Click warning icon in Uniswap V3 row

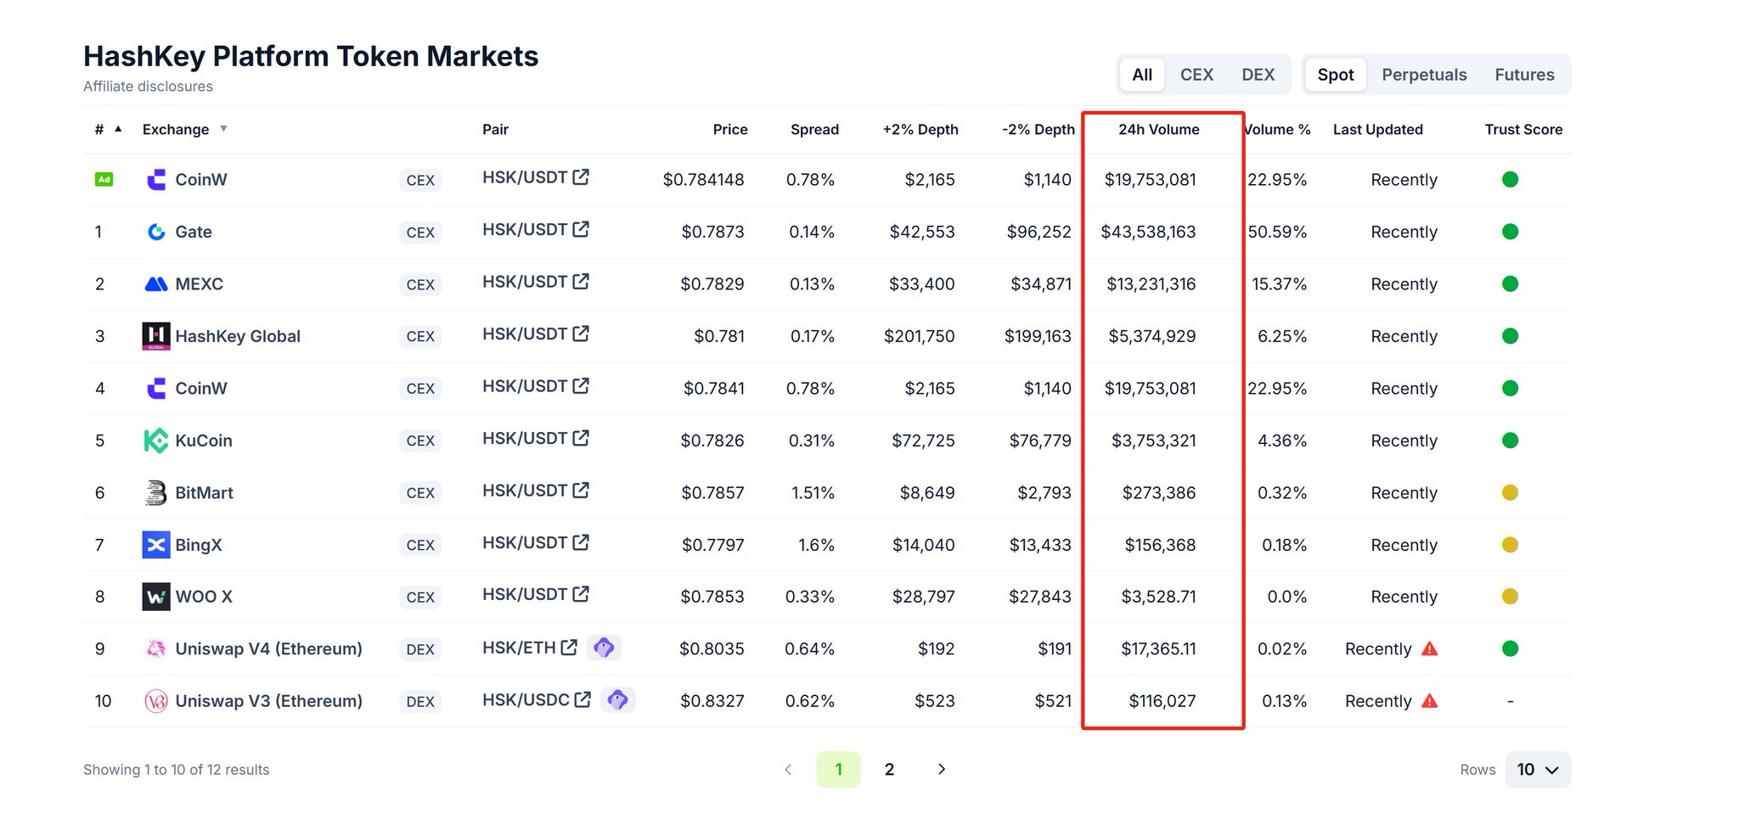click(x=1430, y=701)
